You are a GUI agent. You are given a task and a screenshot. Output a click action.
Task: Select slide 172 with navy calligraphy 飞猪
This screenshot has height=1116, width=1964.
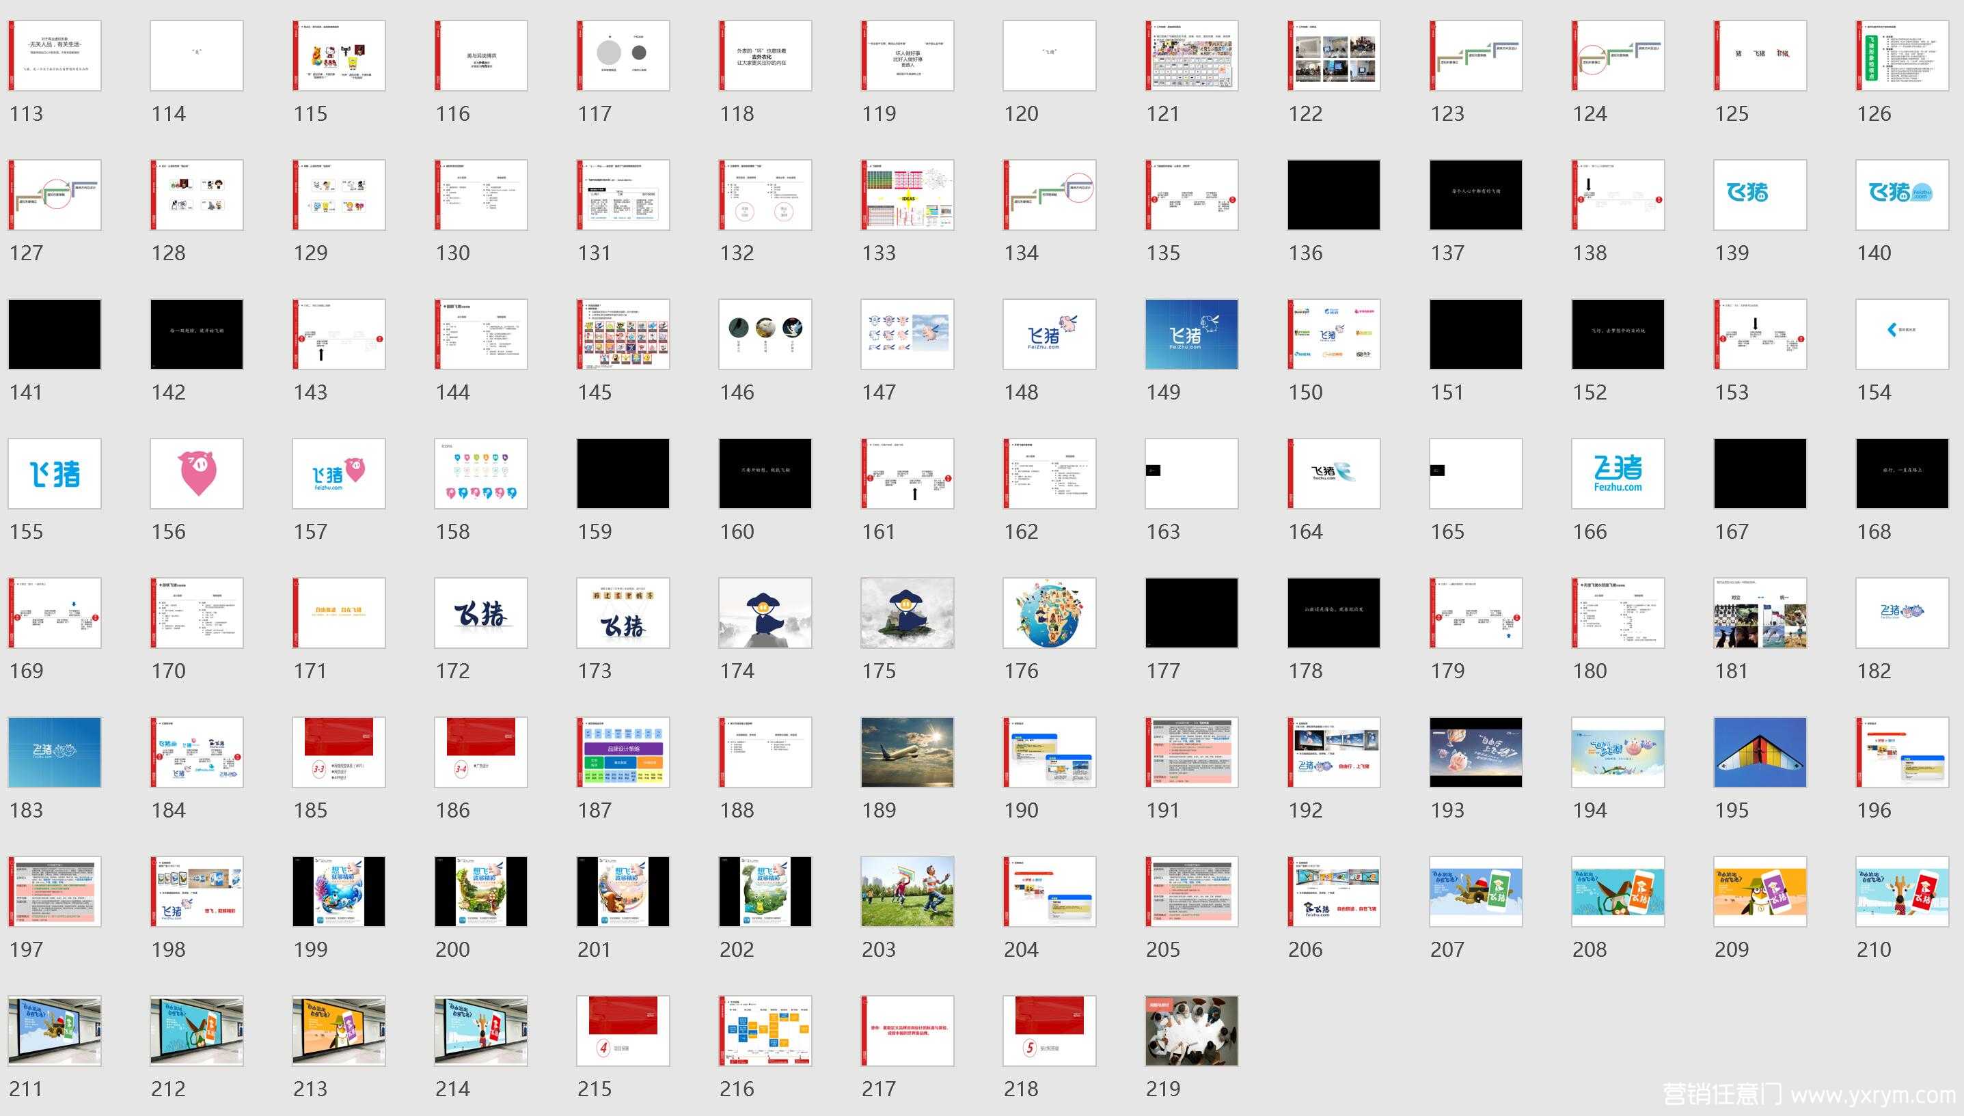tap(481, 613)
